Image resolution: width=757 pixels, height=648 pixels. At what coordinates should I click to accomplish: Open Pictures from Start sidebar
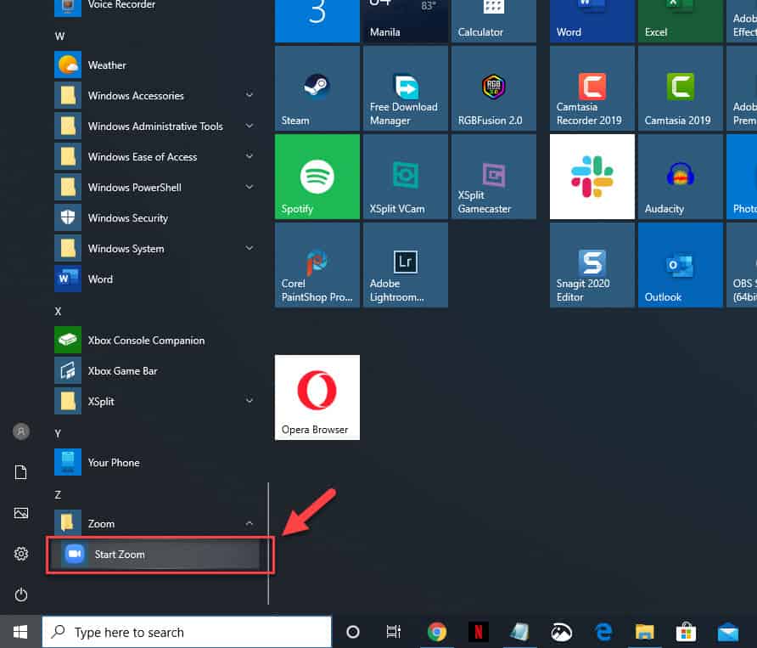pyautogui.click(x=20, y=513)
